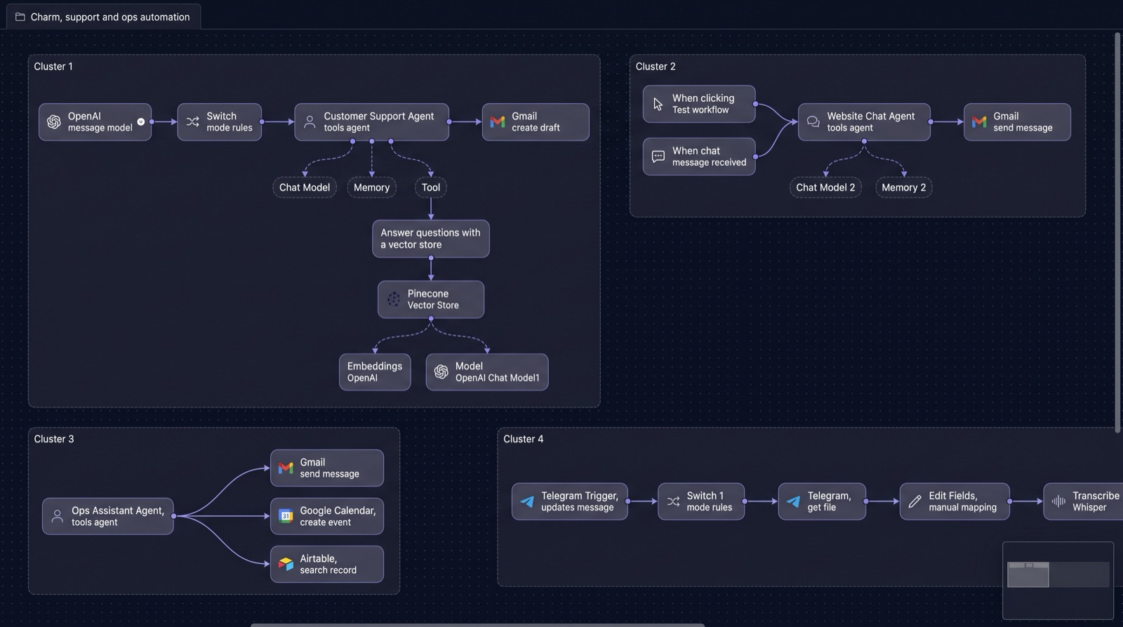Select the Memory sub-node in Cluster 1
The width and height of the screenshot is (1123, 627).
[x=371, y=187]
